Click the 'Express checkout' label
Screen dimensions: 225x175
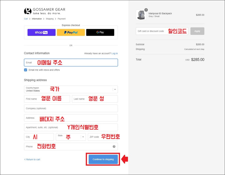(71, 25)
